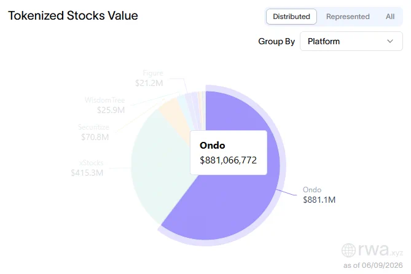This screenshot has height=274, width=411.
Task: Click the Tokenized Stocks Value title
Action: click(x=73, y=15)
